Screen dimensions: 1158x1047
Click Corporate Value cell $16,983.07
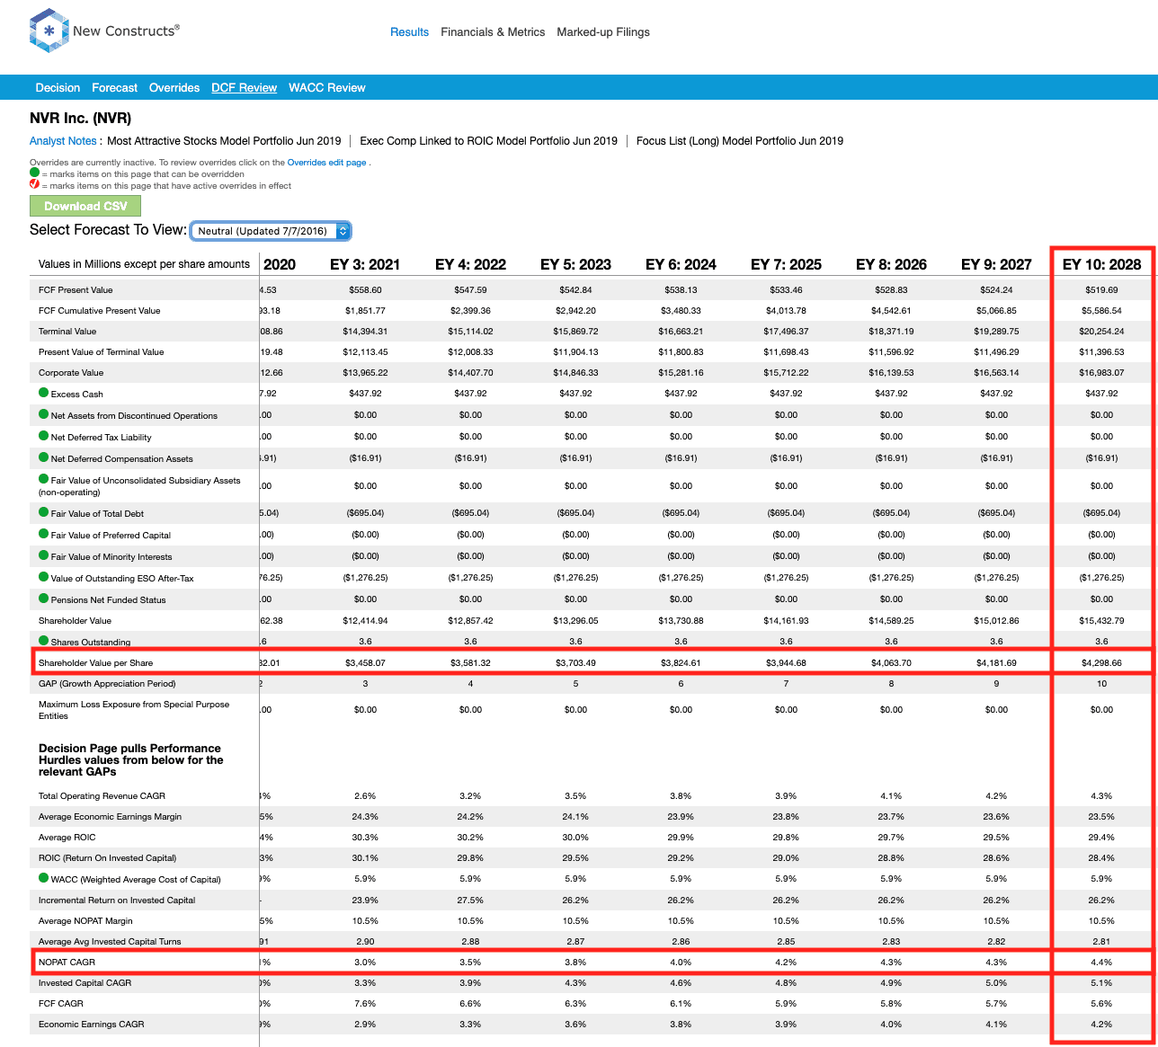point(1101,372)
